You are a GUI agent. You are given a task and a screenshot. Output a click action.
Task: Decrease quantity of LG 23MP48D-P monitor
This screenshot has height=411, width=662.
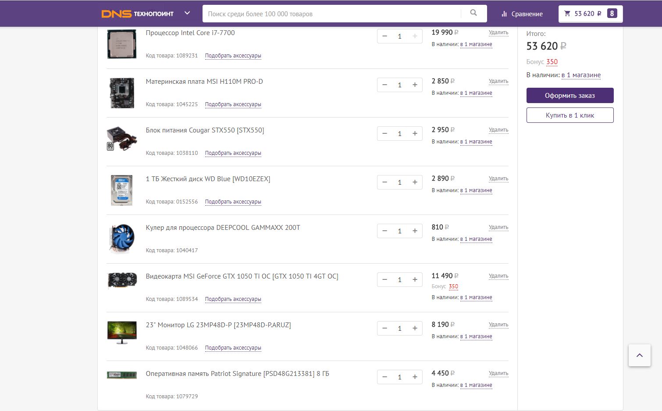click(385, 329)
